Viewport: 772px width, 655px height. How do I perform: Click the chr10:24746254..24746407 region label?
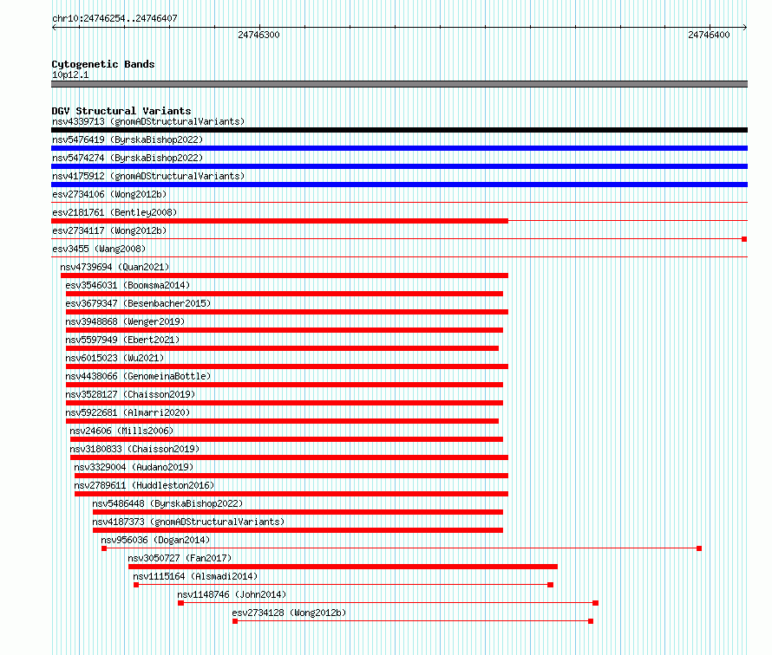tap(114, 18)
